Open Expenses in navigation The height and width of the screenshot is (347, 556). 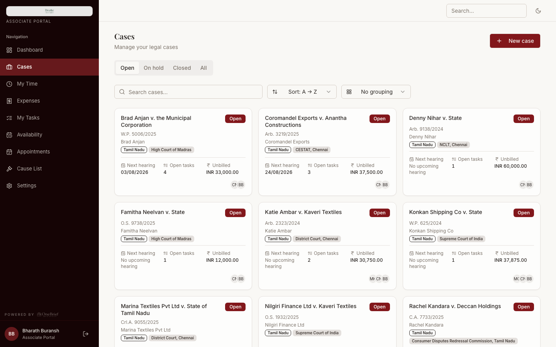49,101
